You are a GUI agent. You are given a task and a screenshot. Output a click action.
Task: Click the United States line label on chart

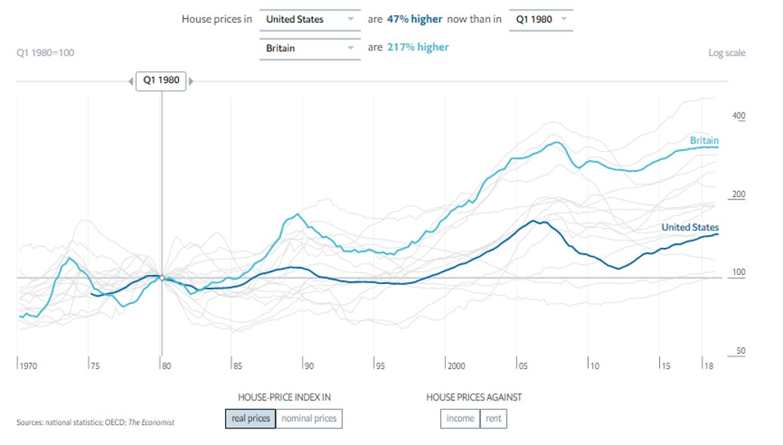coord(689,228)
